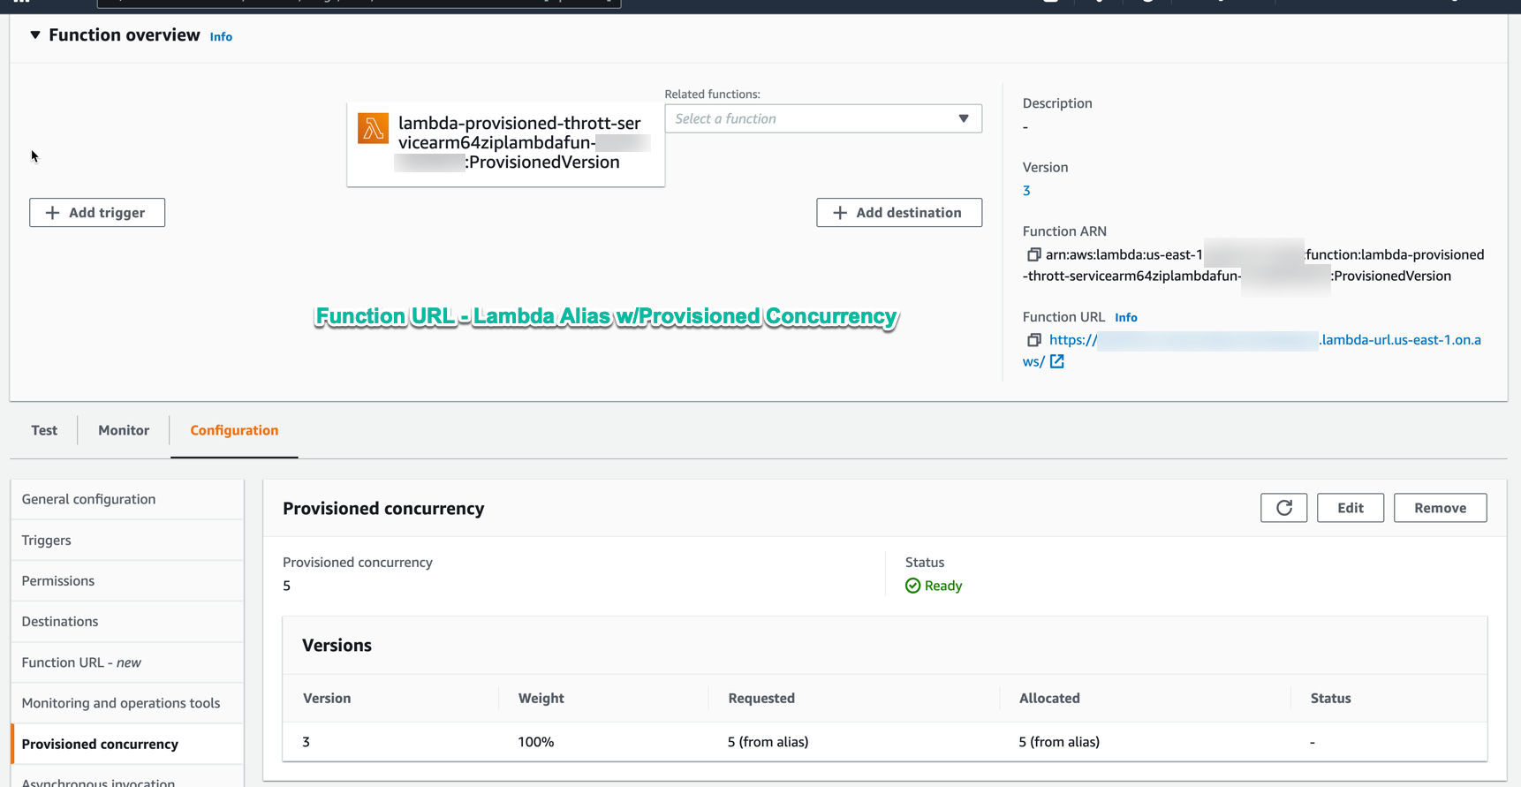The image size is (1521, 787).
Task: Click the Status column header in Versions table
Action: [x=1330, y=698]
